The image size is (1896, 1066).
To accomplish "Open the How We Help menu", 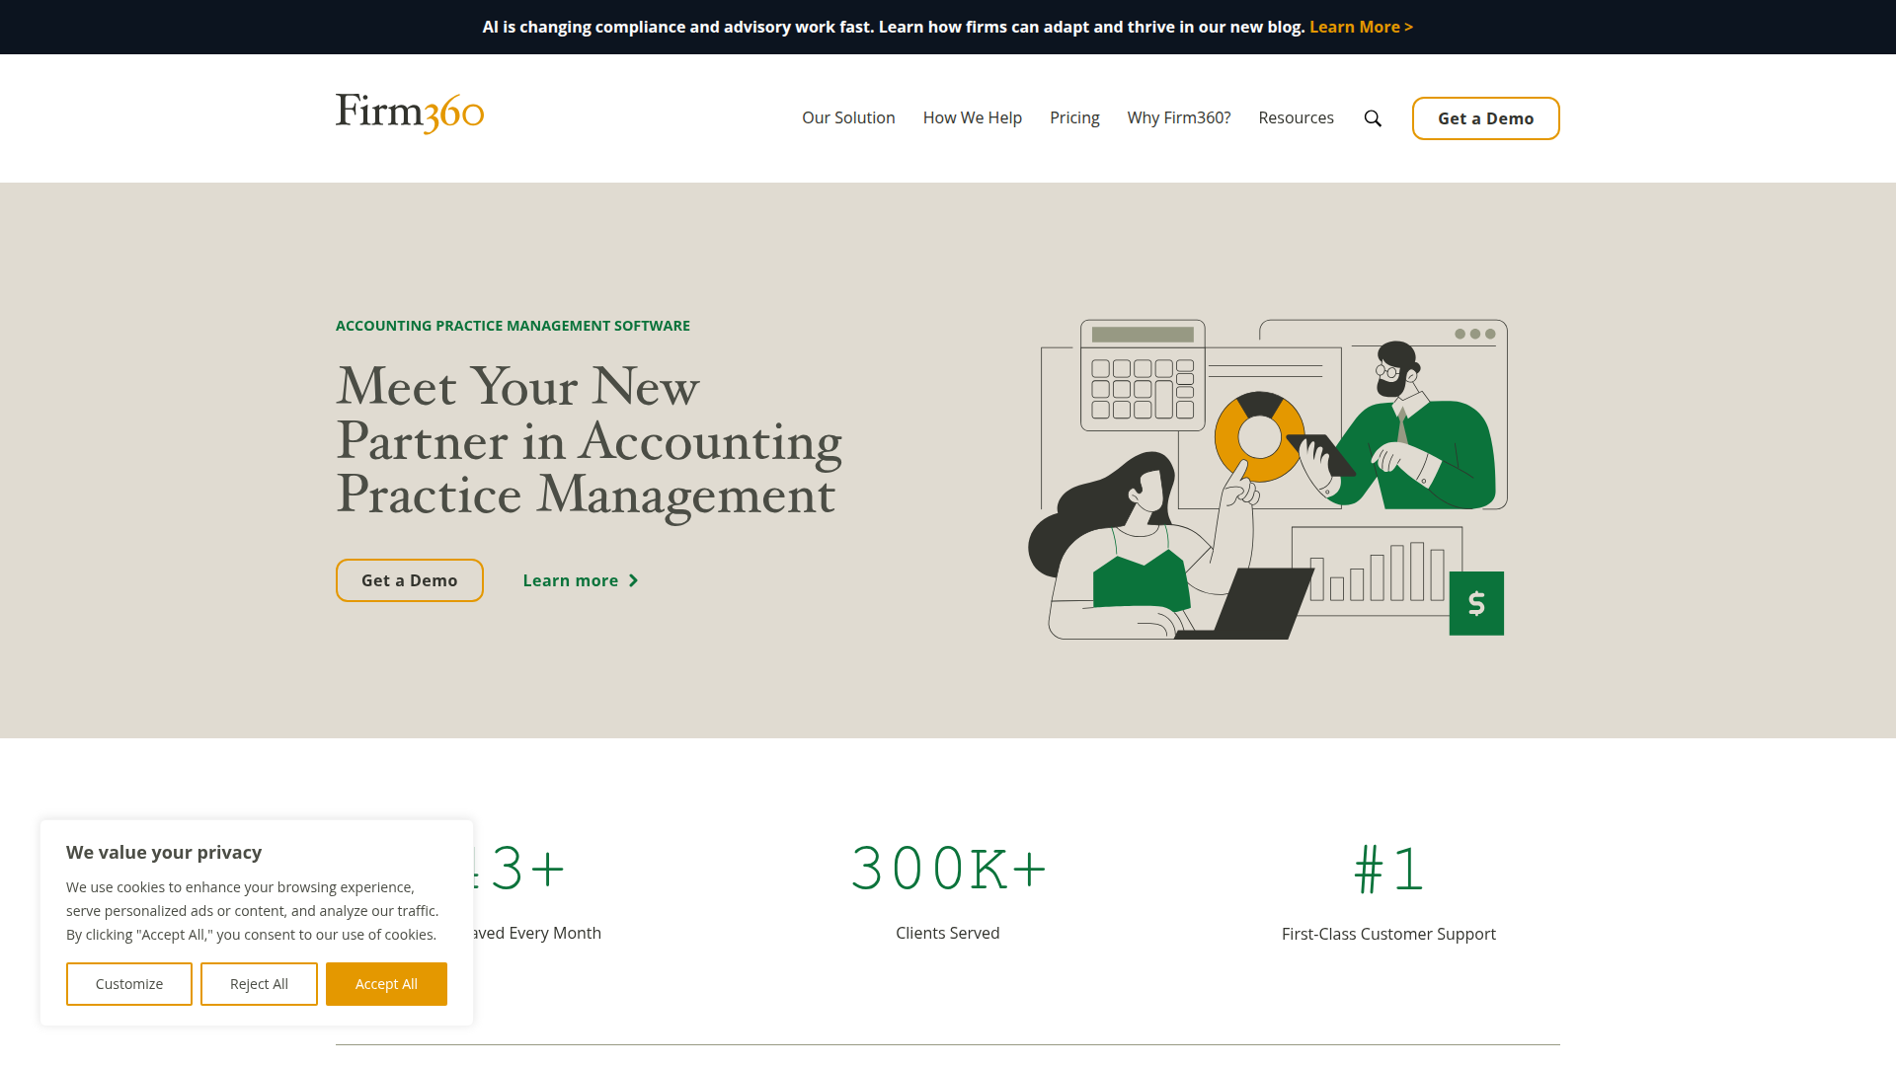I will point(972,118).
